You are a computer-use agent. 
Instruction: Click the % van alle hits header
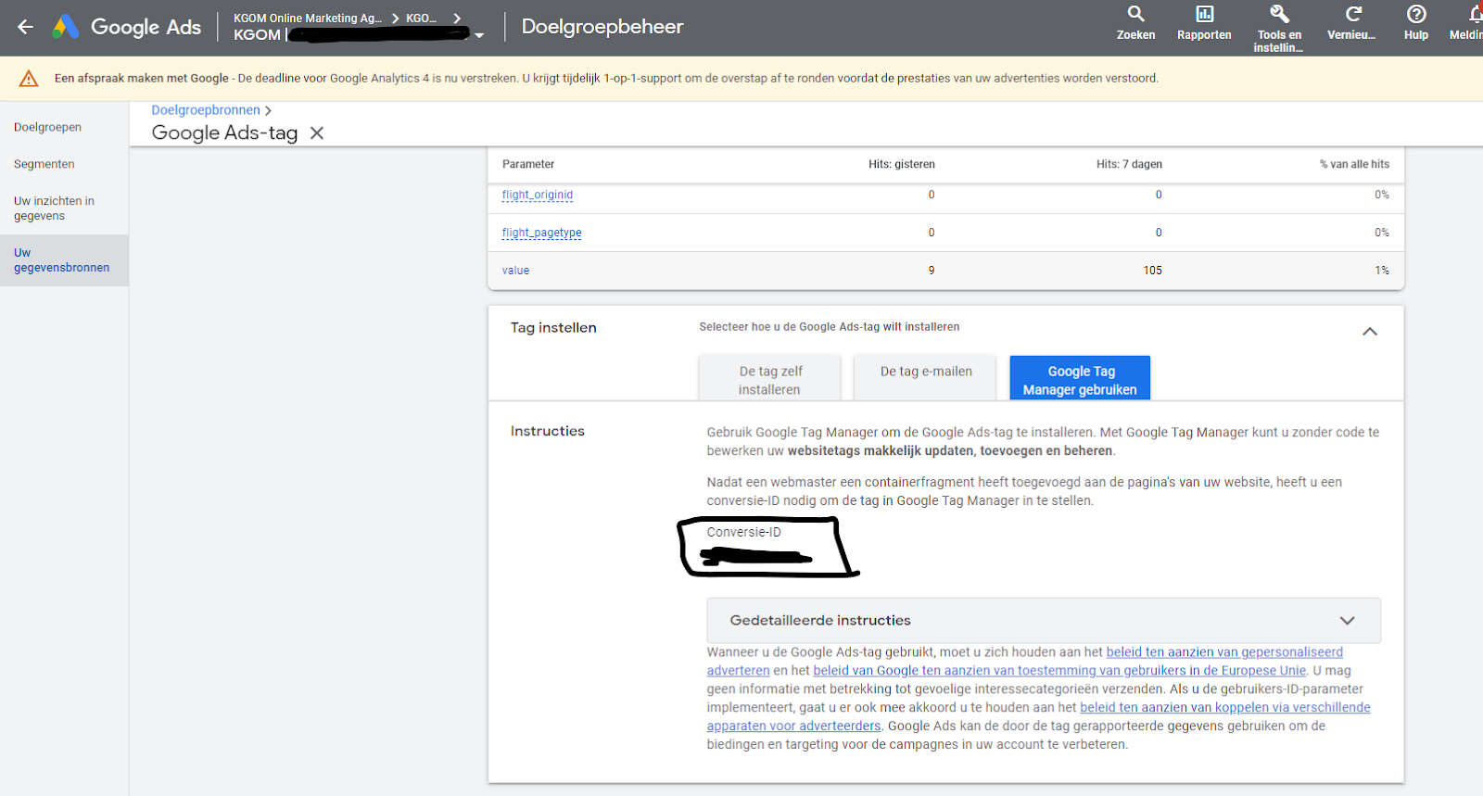(x=1354, y=164)
